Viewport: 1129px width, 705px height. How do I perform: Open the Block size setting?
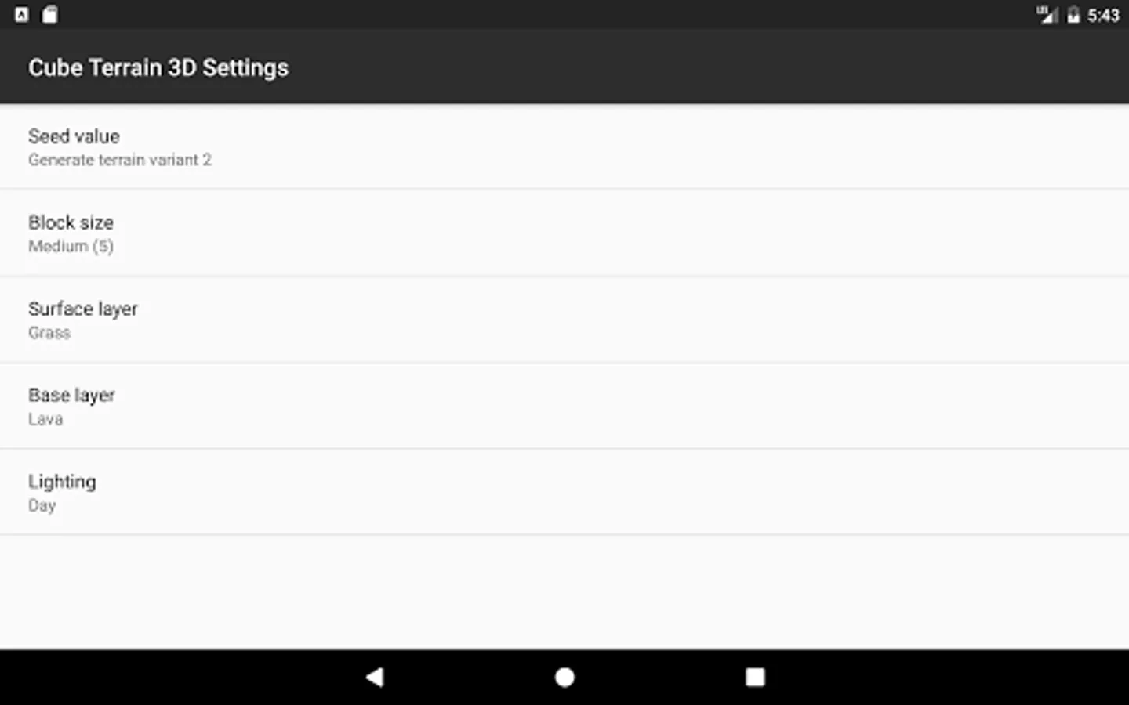point(71,222)
